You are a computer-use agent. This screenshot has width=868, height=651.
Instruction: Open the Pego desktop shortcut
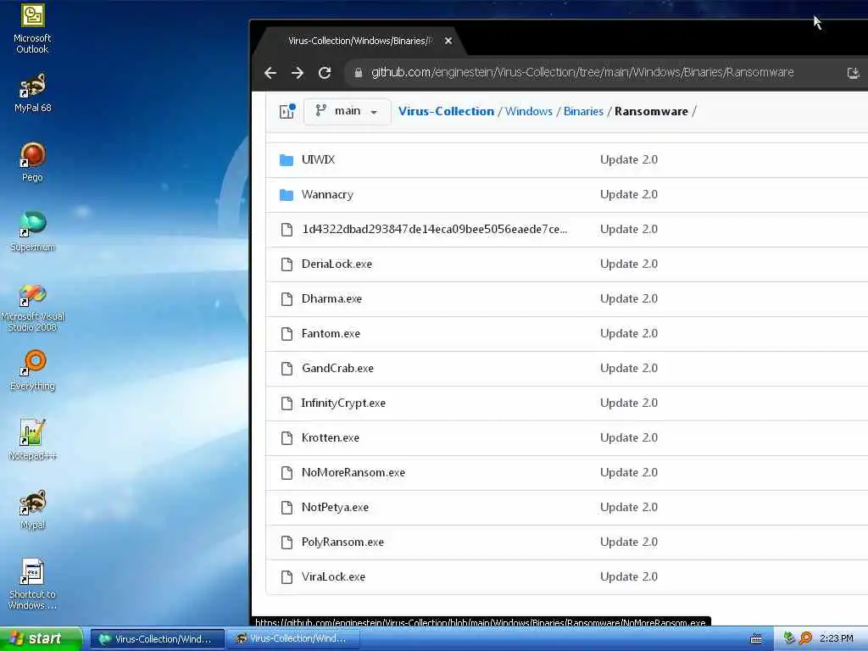point(32,162)
